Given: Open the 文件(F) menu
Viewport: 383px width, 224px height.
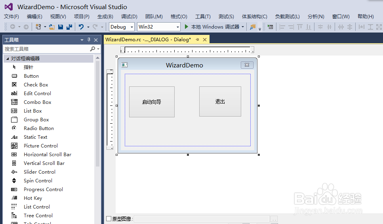Looking at the screenshot, I should pos(11,16).
